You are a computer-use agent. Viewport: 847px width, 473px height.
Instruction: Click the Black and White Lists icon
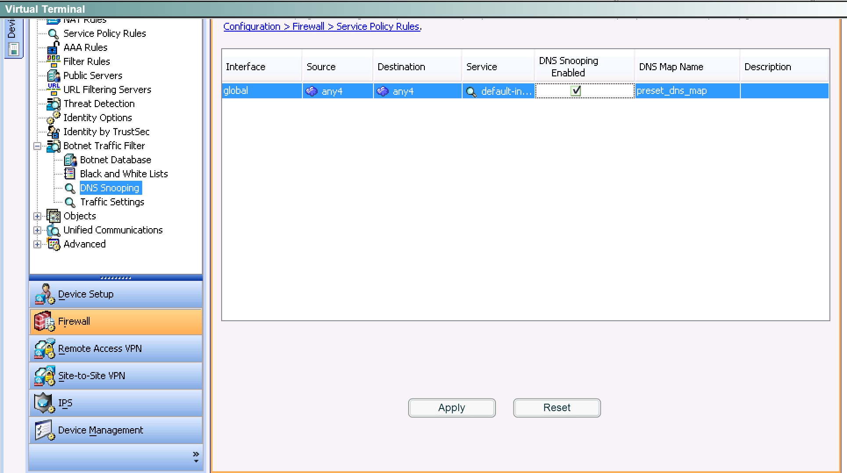point(70,174)
